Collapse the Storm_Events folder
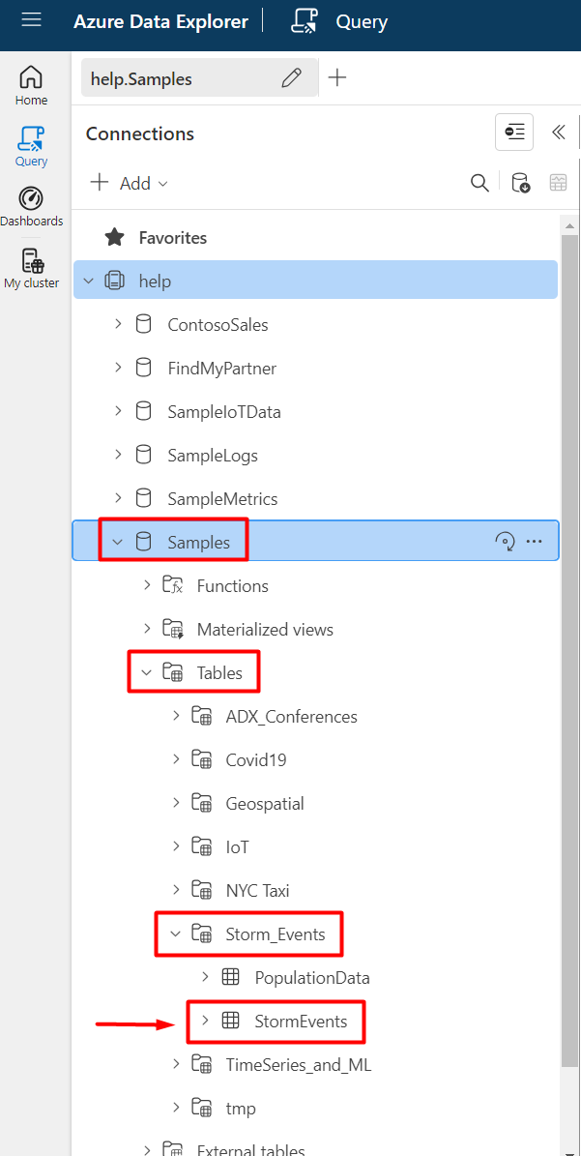581x1156 pixels. [x=176, y=934]
